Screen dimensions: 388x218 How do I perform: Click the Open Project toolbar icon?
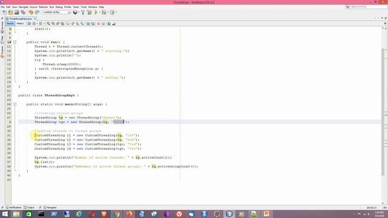point(16,12)
